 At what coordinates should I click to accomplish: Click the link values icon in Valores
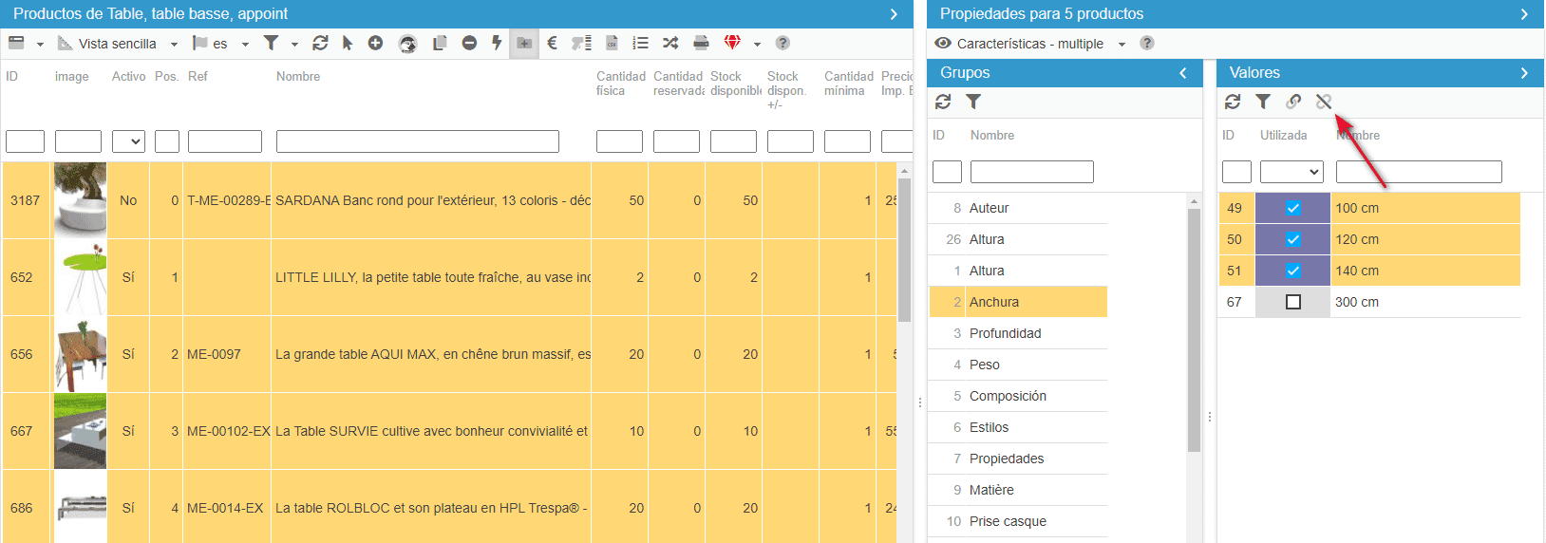click(1293, 102)
